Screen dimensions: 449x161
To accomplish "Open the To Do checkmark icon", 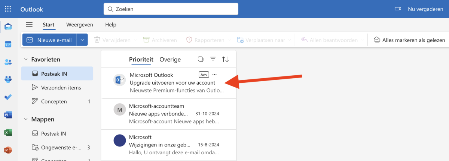I will [8, 97].
